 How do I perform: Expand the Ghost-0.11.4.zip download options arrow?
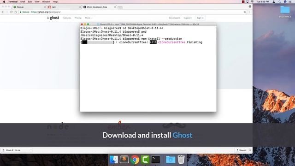click(31, 150)
